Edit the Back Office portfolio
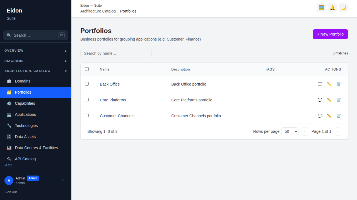Image resolution: width=357 pixels, height=200 pixels. point(329,84)
